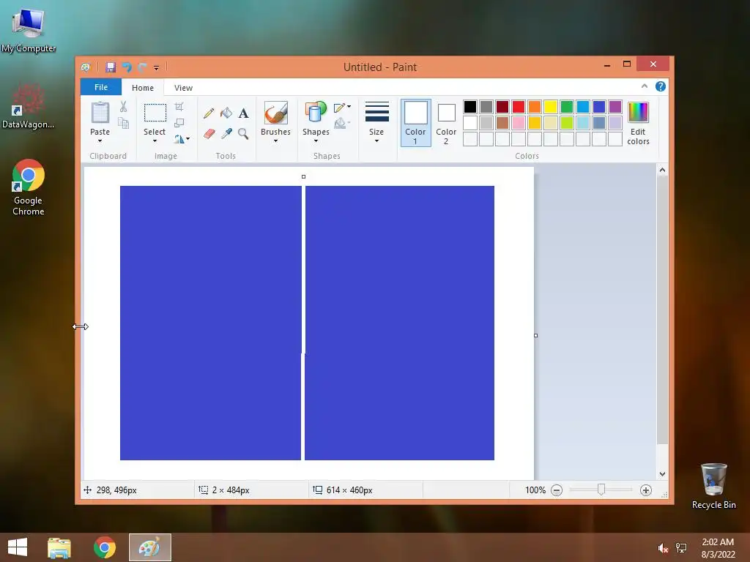
Task: Click the Brushes tool icon
Action: click(276, 113)
